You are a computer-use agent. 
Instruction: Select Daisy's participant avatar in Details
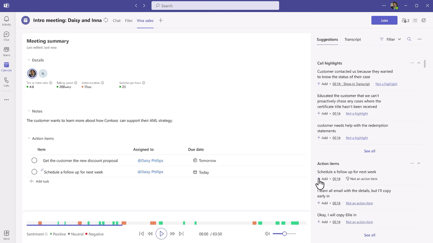point(32,73)
